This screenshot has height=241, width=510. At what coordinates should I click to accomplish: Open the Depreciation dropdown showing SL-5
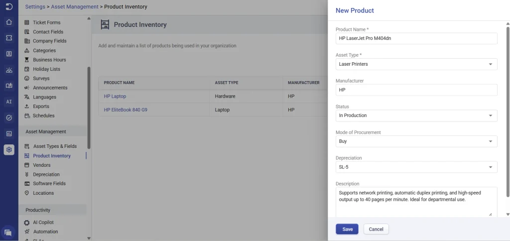[x=416, y=167]
